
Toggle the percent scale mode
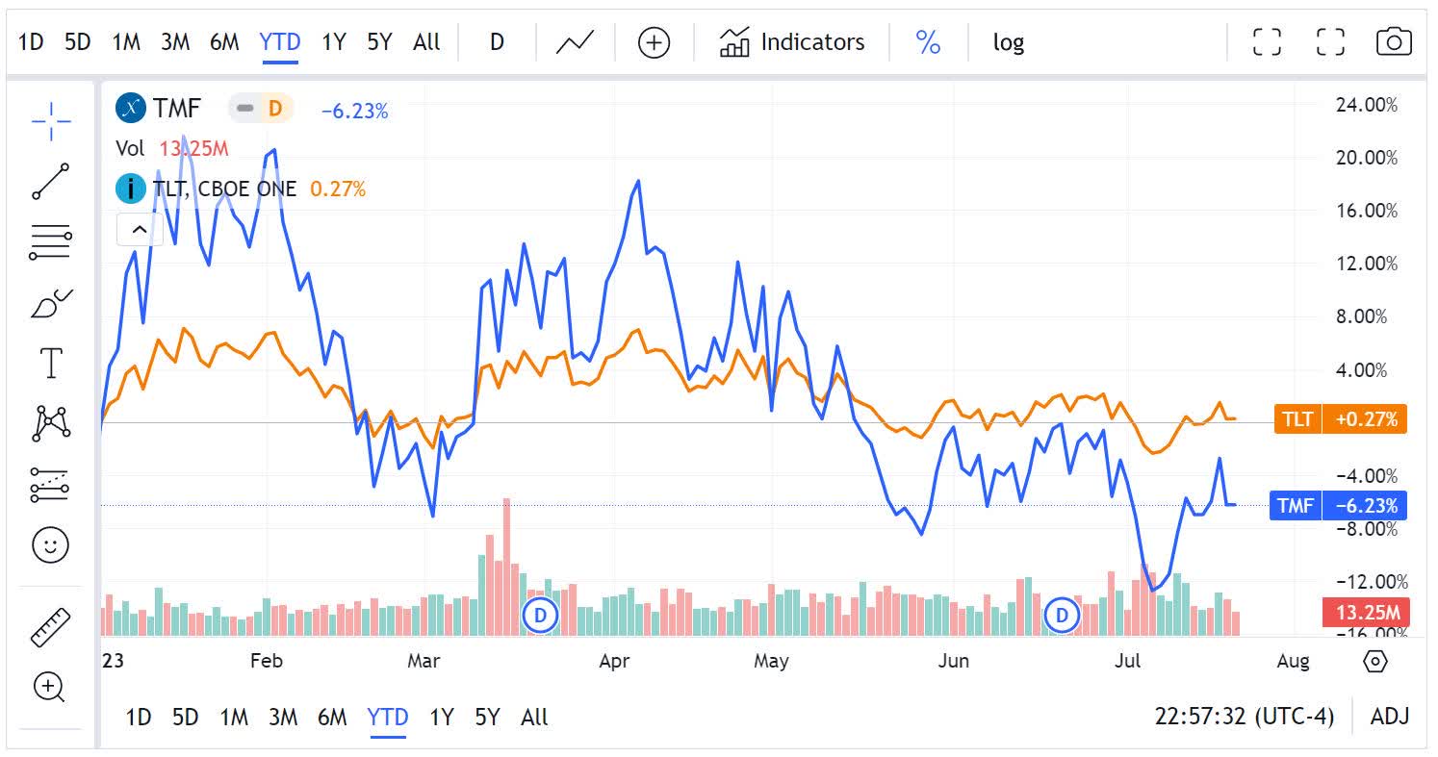pos(928,42)
